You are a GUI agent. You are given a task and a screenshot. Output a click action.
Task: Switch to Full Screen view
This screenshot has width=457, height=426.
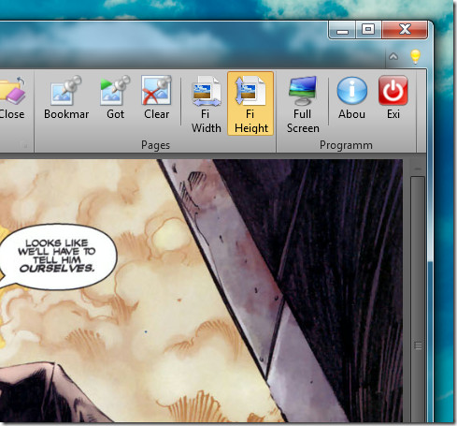click(x=303, y=104)
